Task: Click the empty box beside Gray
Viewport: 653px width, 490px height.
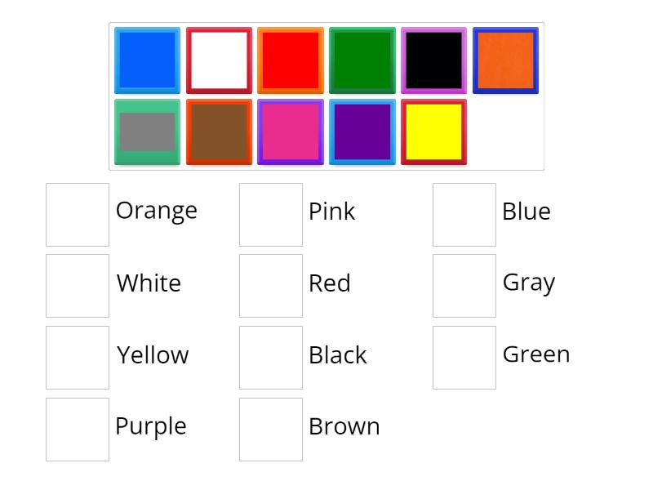Action: (464, 286)
